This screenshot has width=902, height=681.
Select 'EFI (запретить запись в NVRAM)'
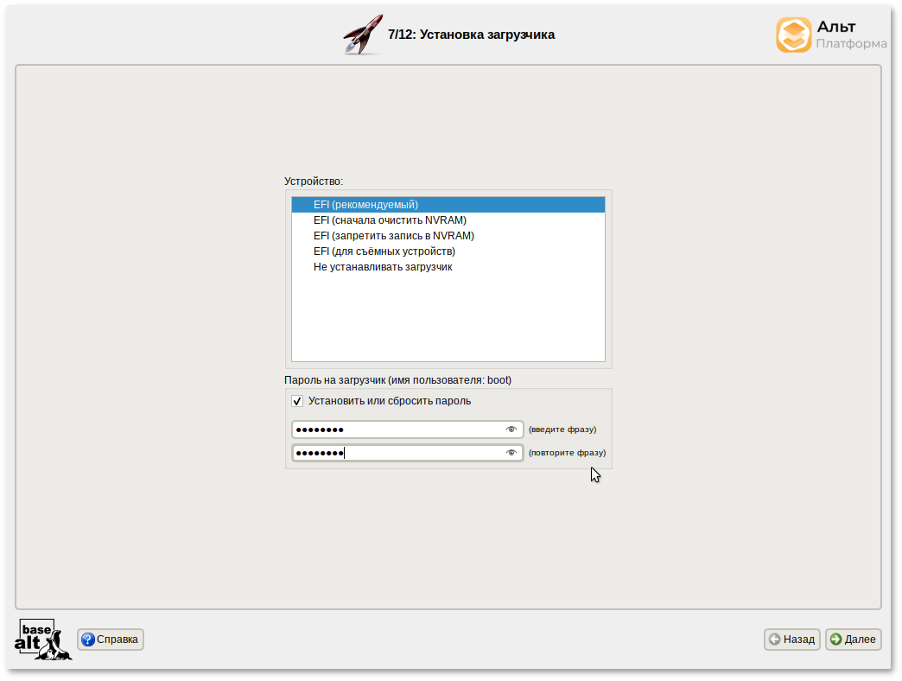point(393,236)
